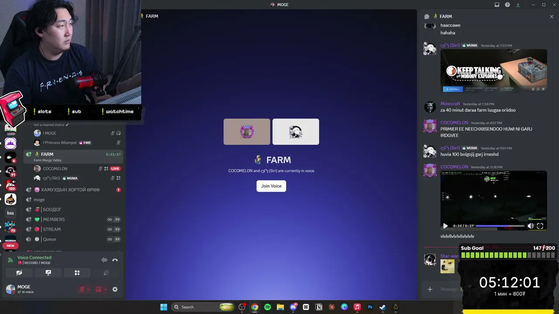Undeafen the headphones
Viewport: 559px width, 314px height.
click(x=99, y=289)
